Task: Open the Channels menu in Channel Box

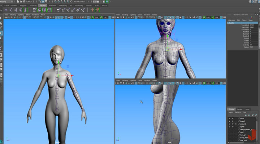Action: coord(231,20)
